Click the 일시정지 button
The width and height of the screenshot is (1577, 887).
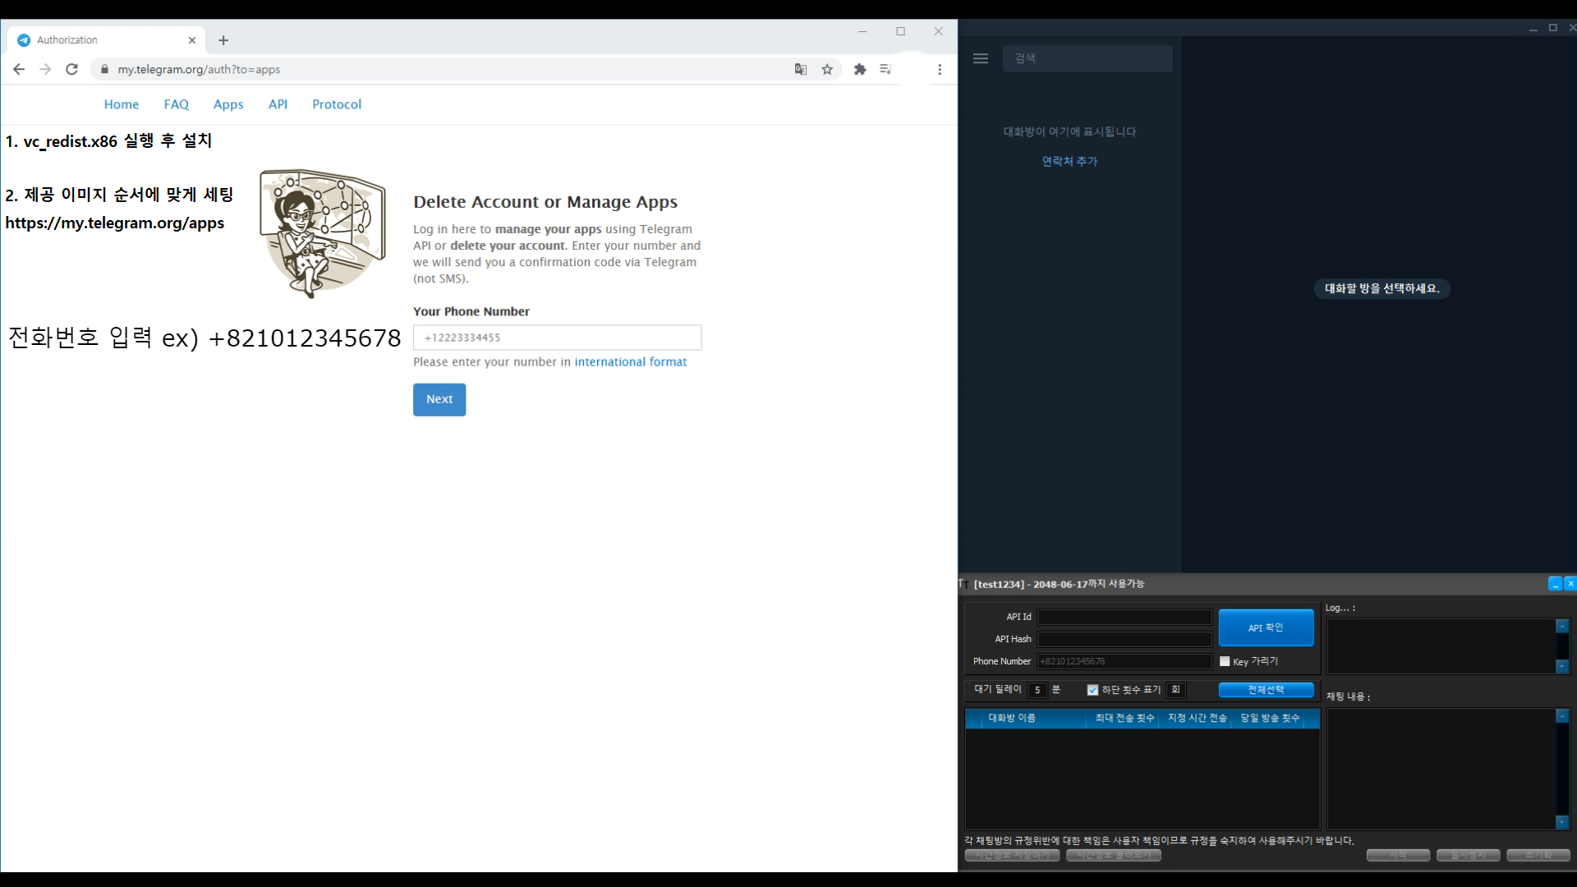[x=1468, y=856]
